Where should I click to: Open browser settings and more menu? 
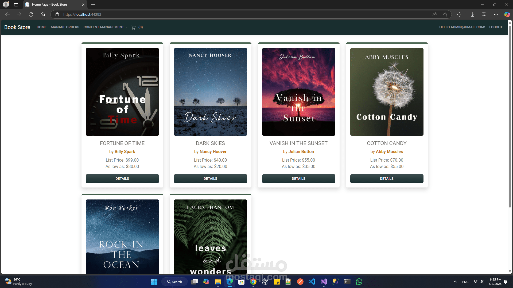pos(496,14)
